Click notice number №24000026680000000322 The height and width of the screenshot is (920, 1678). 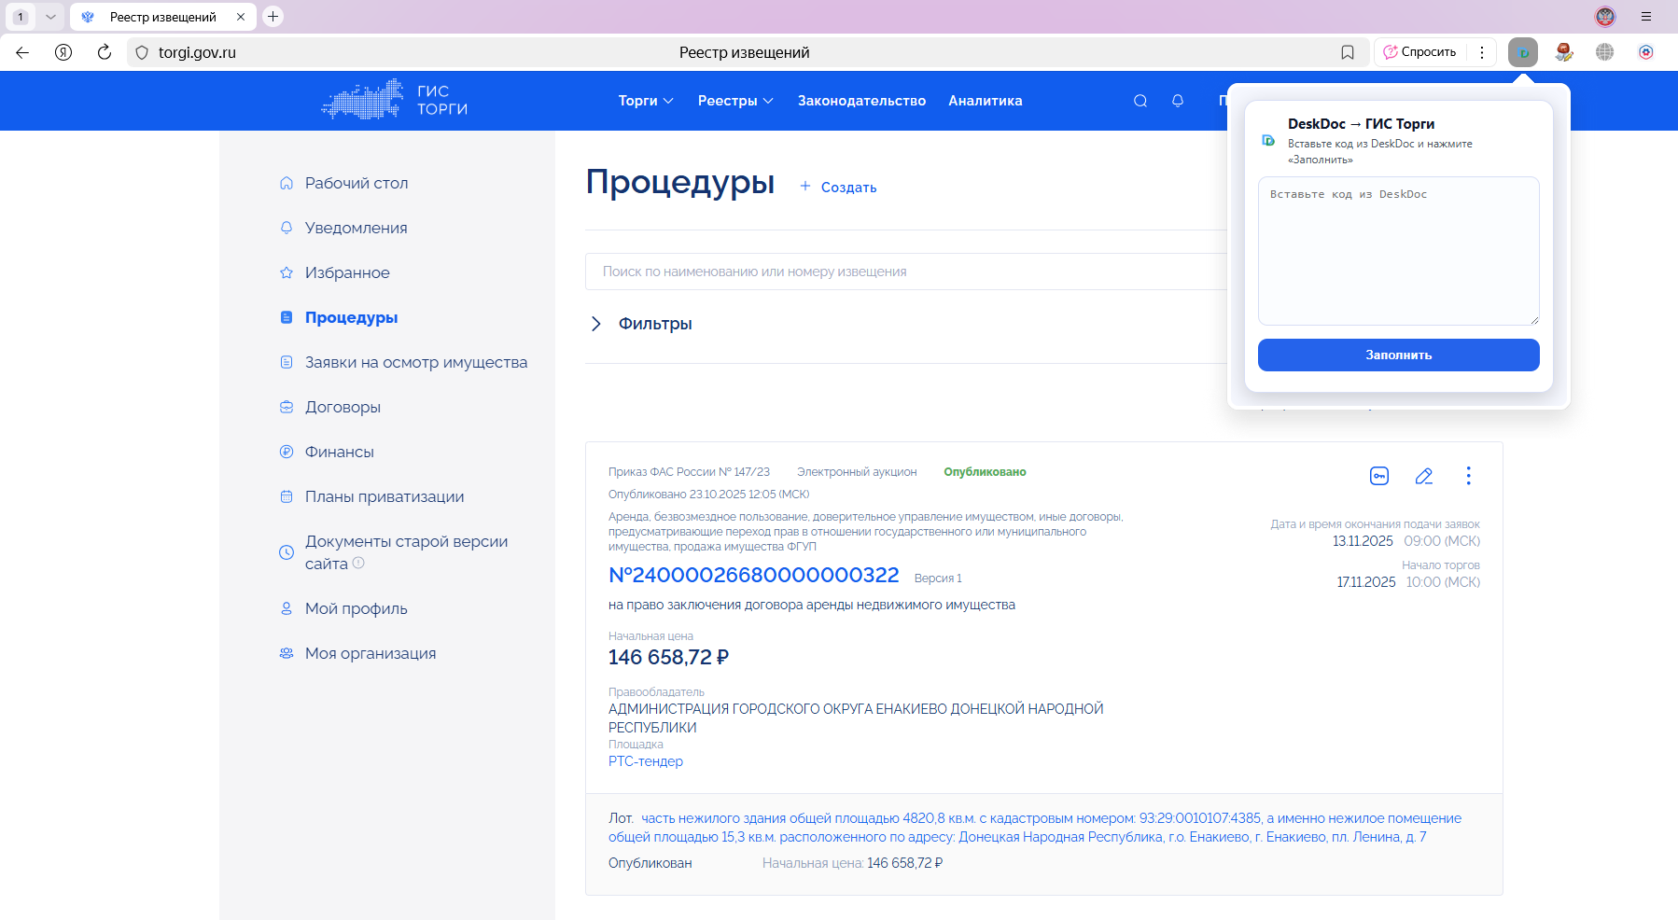[x=752, y=576]
